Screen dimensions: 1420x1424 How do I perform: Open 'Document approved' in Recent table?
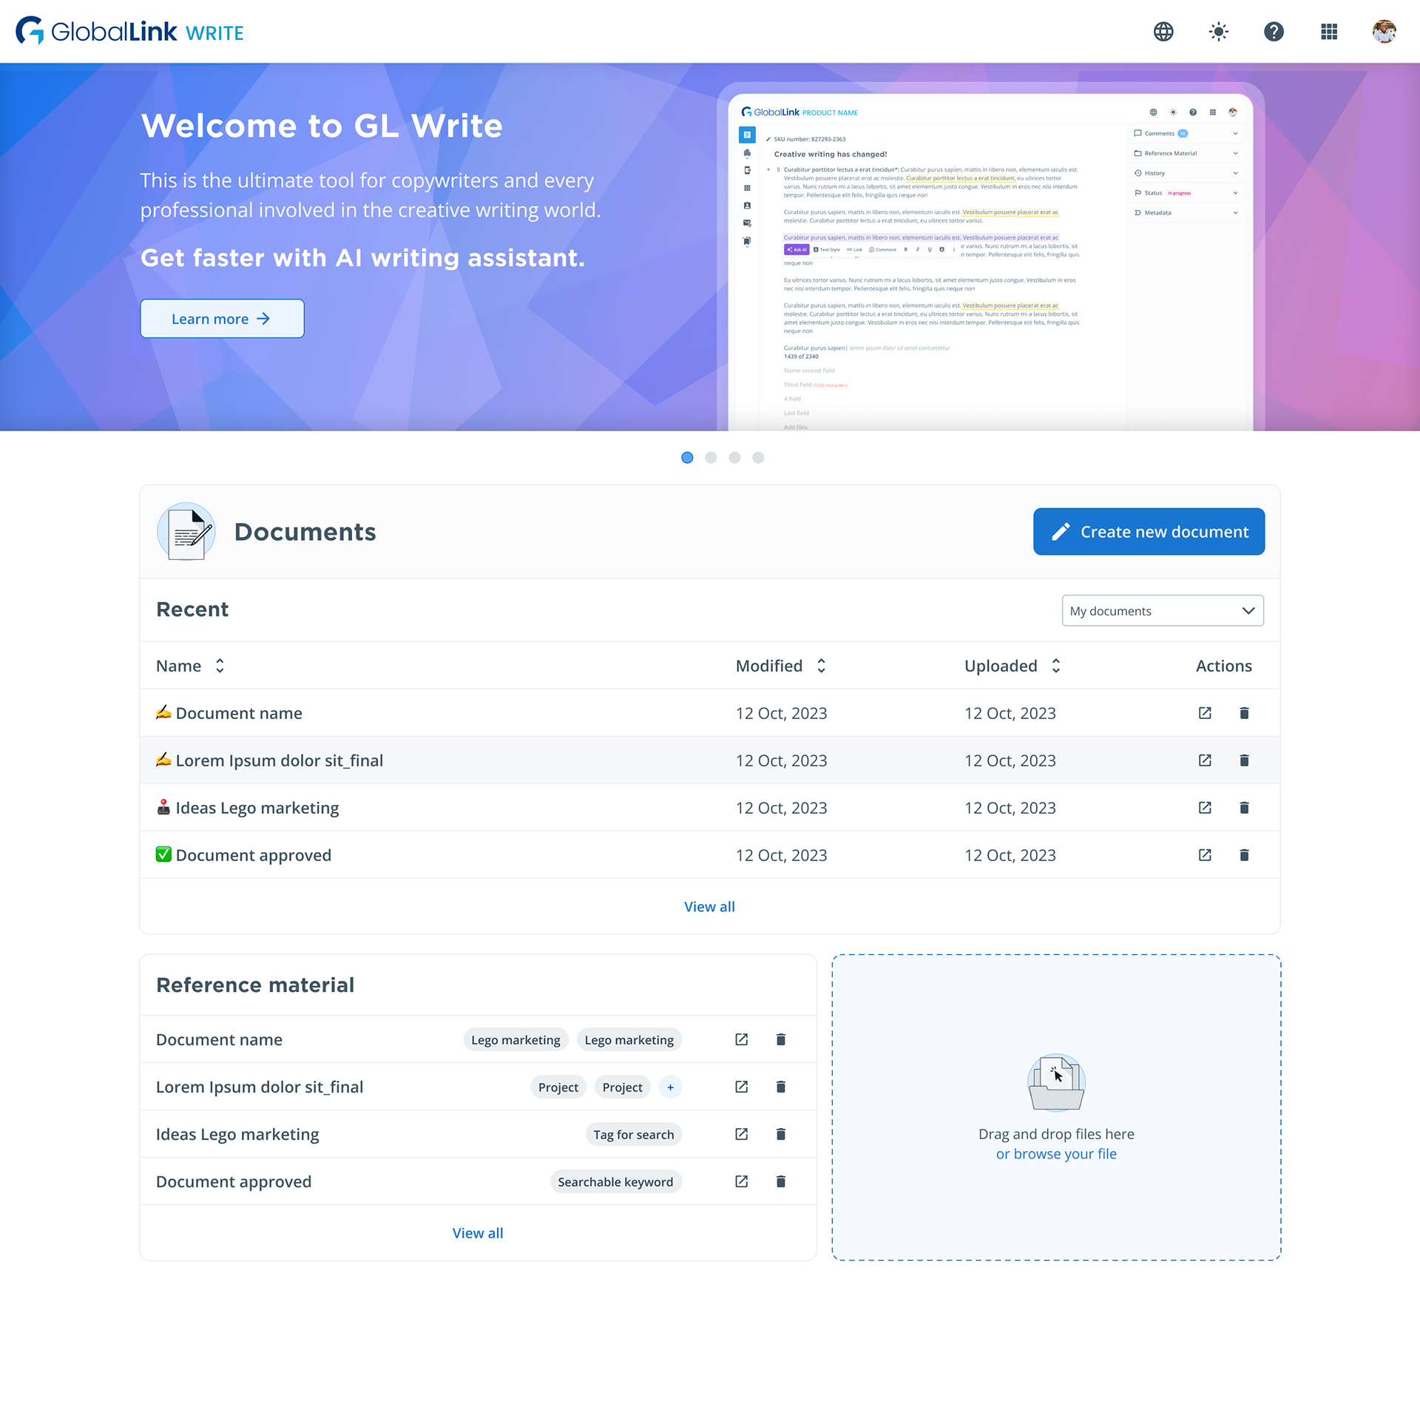pyautogui.click(x=1205, y=855)
